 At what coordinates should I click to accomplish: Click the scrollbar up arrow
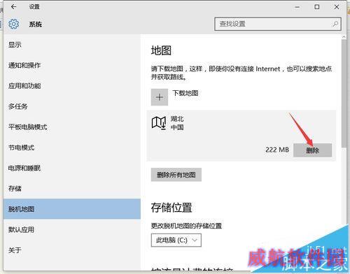coord(344,37)
